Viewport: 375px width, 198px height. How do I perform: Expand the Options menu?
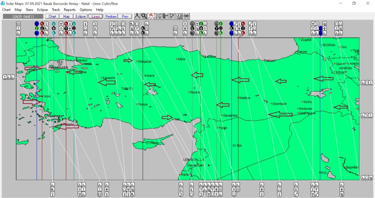(x=86, y=10)
